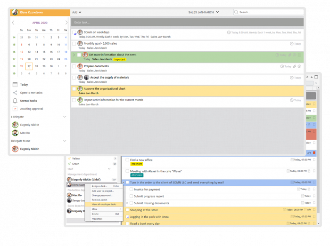Click the recurrence icon on Scrum on weekdays
330x246 pixels.
(x=75, y=34)
